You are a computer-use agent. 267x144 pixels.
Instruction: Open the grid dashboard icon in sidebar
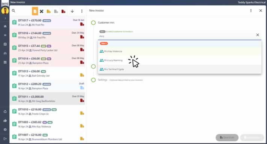click(5, 62)
